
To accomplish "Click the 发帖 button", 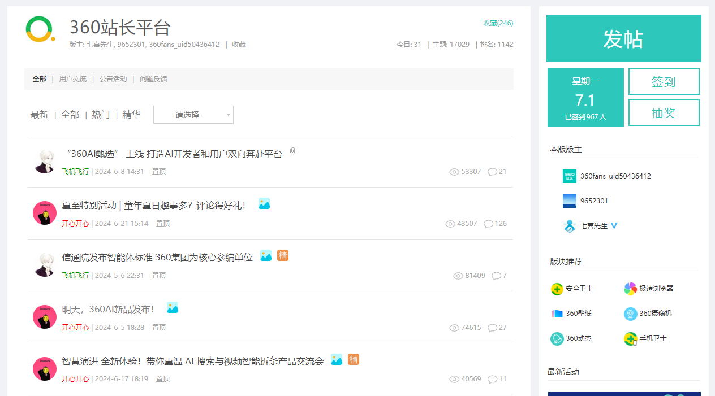I will [623, 38].
